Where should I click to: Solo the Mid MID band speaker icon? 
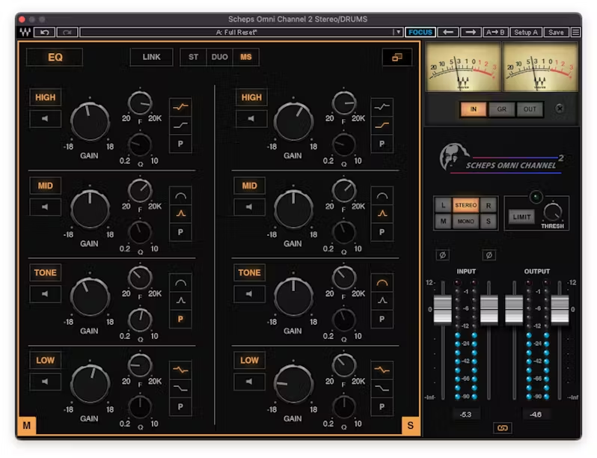[x=46, y=207]
